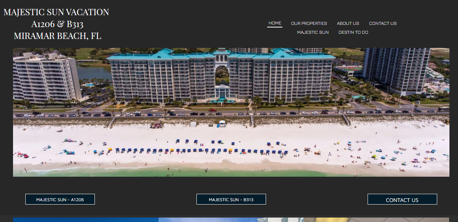Open the Our Properties menu item
Viewport: 458px width, 222px height.
(x=309, y=23)
